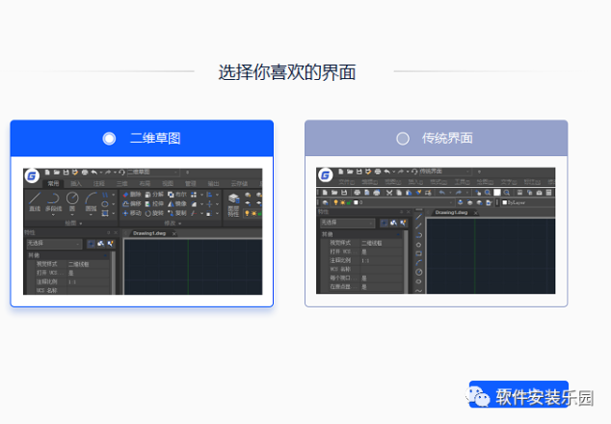Screen dimensions: 611x424
Task: Click white ByLayer color swatch in 传统界面 preview
Action: [x=504, y=202]
